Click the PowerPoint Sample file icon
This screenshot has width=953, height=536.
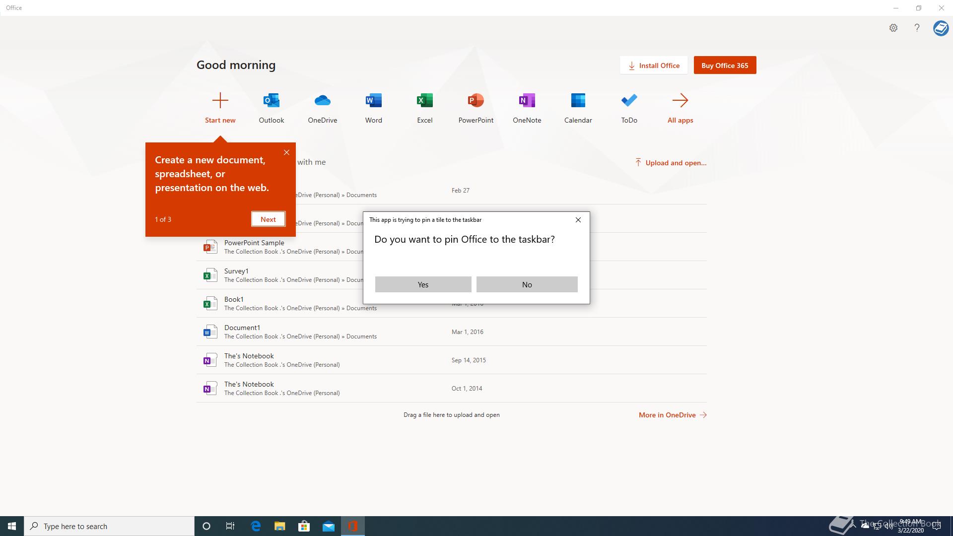point(210,247)
